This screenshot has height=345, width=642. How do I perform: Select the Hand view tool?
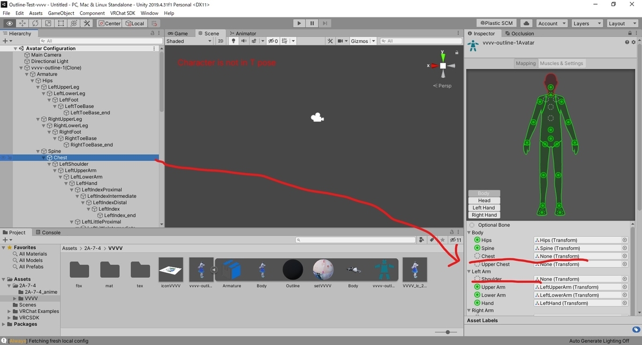pos(10,24)
